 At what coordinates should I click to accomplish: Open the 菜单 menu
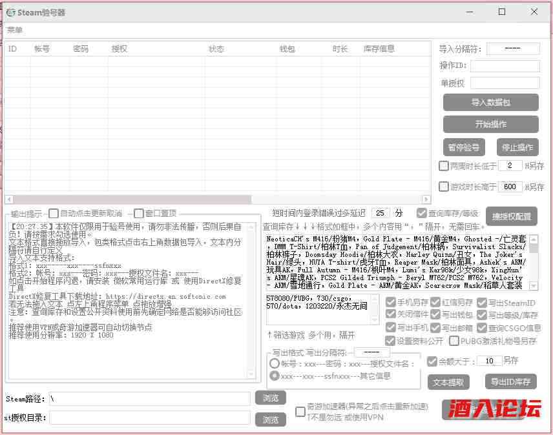click(x=15, y=30)
